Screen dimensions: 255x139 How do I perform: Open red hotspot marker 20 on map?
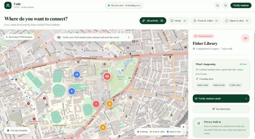[107, 76]
